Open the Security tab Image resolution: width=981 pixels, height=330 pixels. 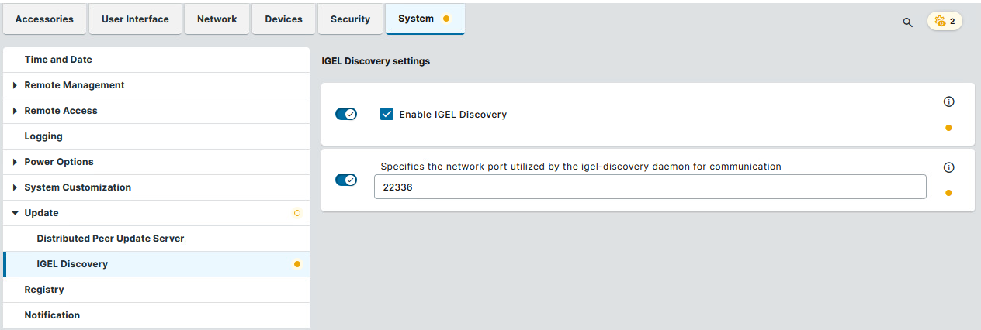(350, 19)
